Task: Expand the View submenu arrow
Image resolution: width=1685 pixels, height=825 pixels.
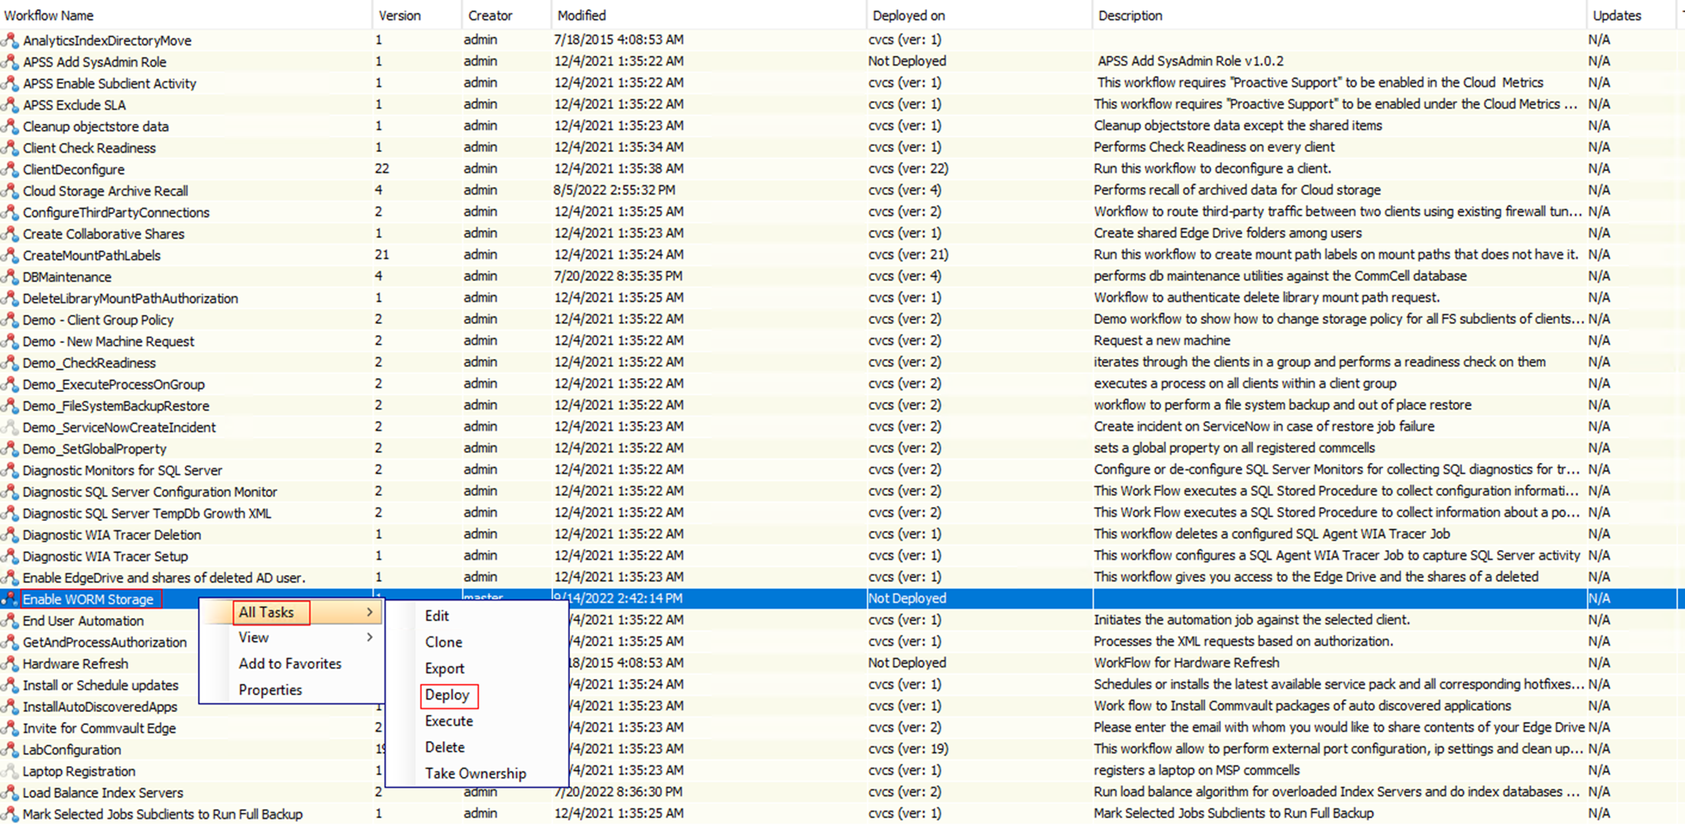Action: click(370, 638)
